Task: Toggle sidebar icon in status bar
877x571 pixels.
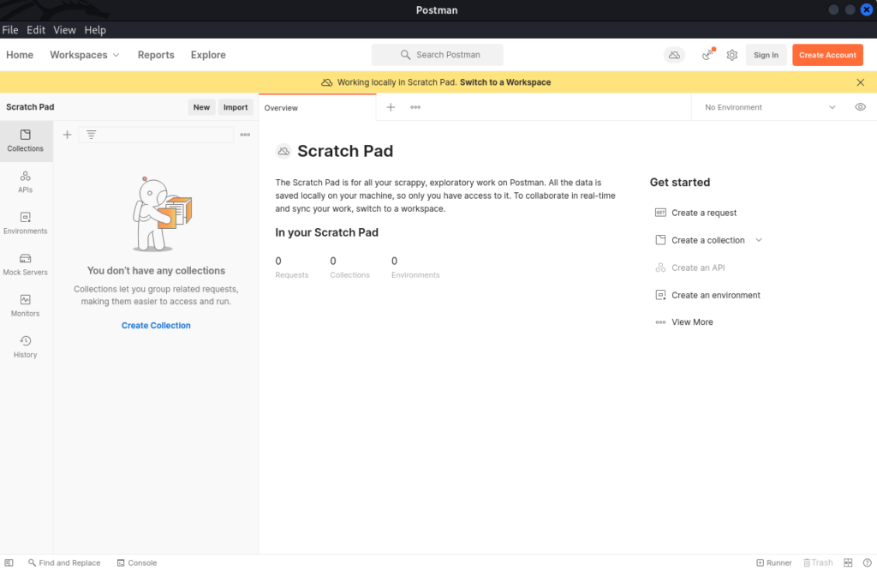Action: click(9, 562)
